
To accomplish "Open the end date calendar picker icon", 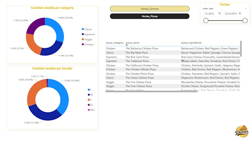I will [x=240, y=13].
